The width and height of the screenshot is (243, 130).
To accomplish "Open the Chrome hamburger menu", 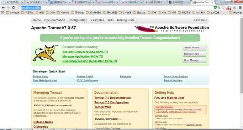I will coord(240,7).
